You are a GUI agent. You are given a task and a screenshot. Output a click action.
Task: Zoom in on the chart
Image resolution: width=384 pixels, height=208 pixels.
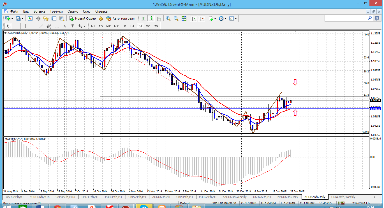click(168, 18)
